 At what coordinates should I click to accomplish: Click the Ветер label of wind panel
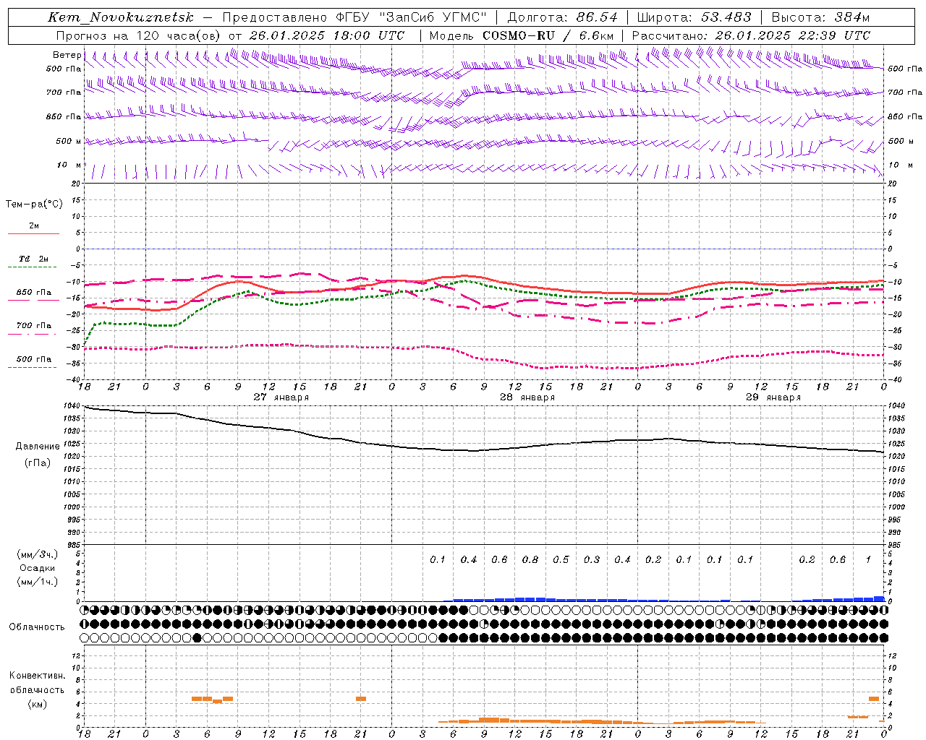[x=67, y=55]
